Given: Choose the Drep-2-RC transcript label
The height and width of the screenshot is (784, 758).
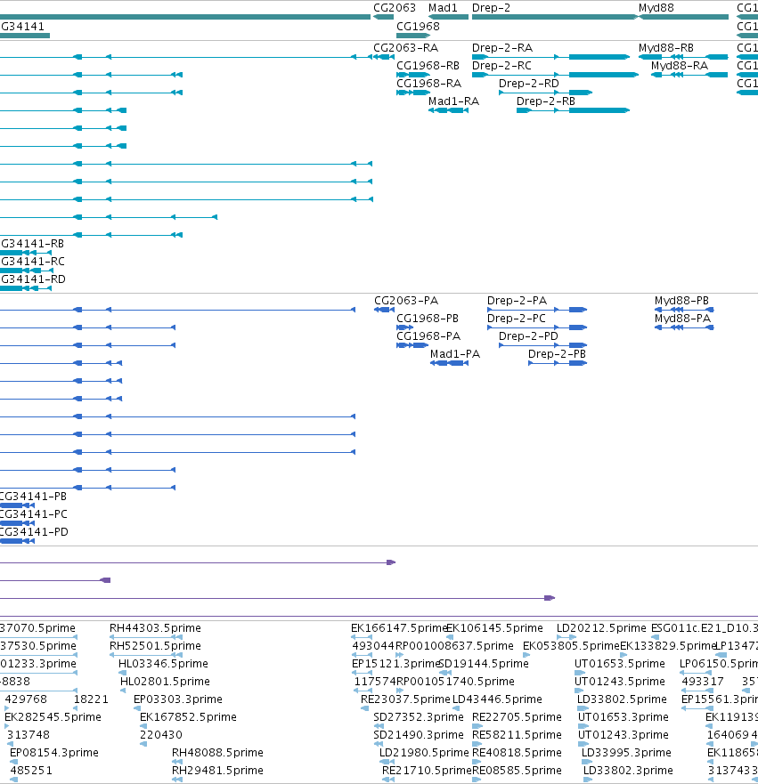Looking at the screenshot, I should (501, 66).
